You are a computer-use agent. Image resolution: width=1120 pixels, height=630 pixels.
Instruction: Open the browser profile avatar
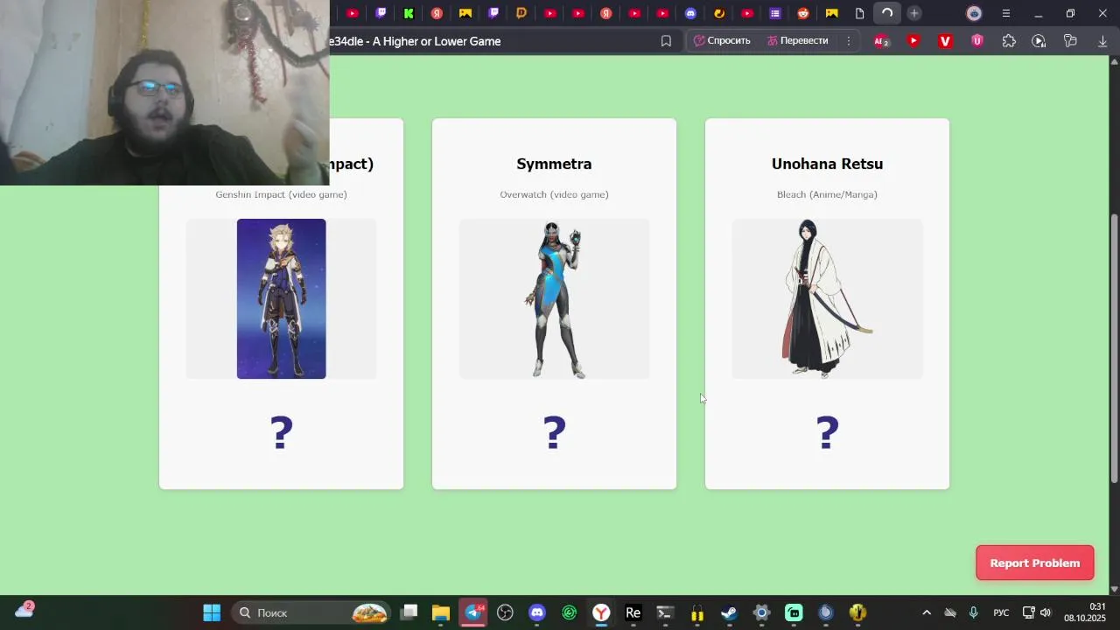[x=974, y=13]
